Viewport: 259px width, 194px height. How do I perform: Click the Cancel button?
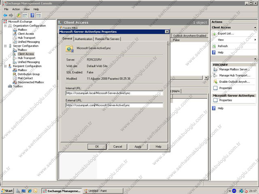(118, 146)
